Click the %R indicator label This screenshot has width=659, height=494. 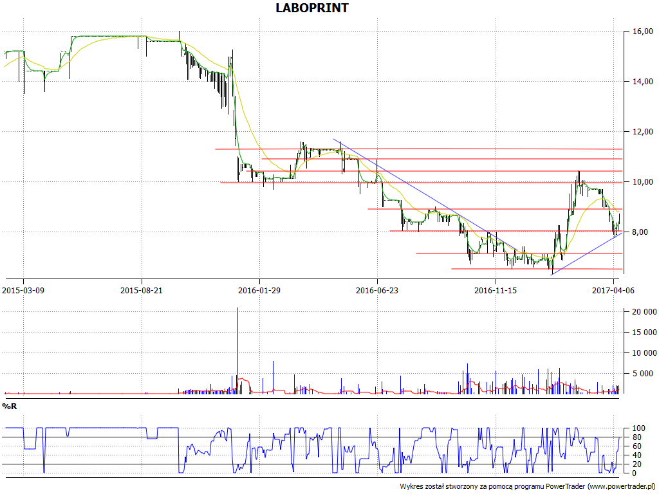tap(9, 407)
